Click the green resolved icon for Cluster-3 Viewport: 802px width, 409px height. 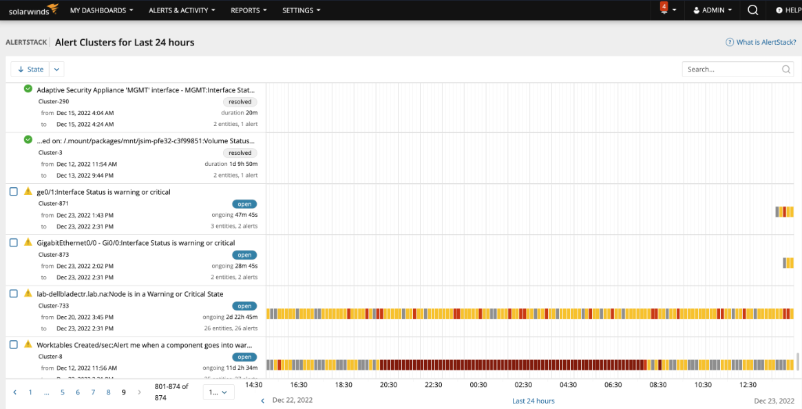coord(28,139)
